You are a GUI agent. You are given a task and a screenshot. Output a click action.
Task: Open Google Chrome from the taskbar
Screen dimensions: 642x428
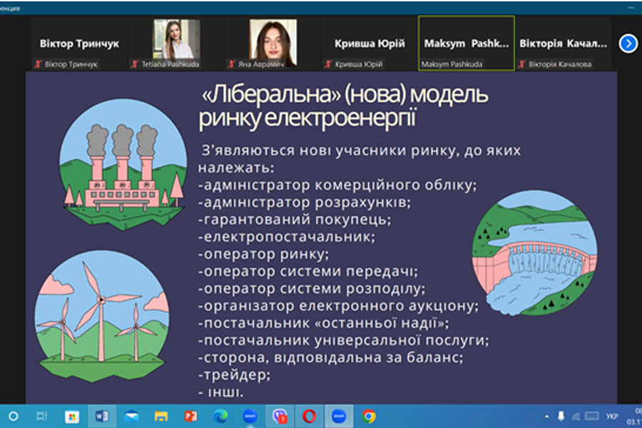point(369,416)
